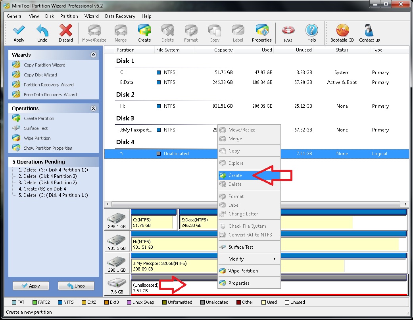This screenshot has width=413, height=320.
Task: Launch Copy Partition Wizard
Action: click(44, 65)
